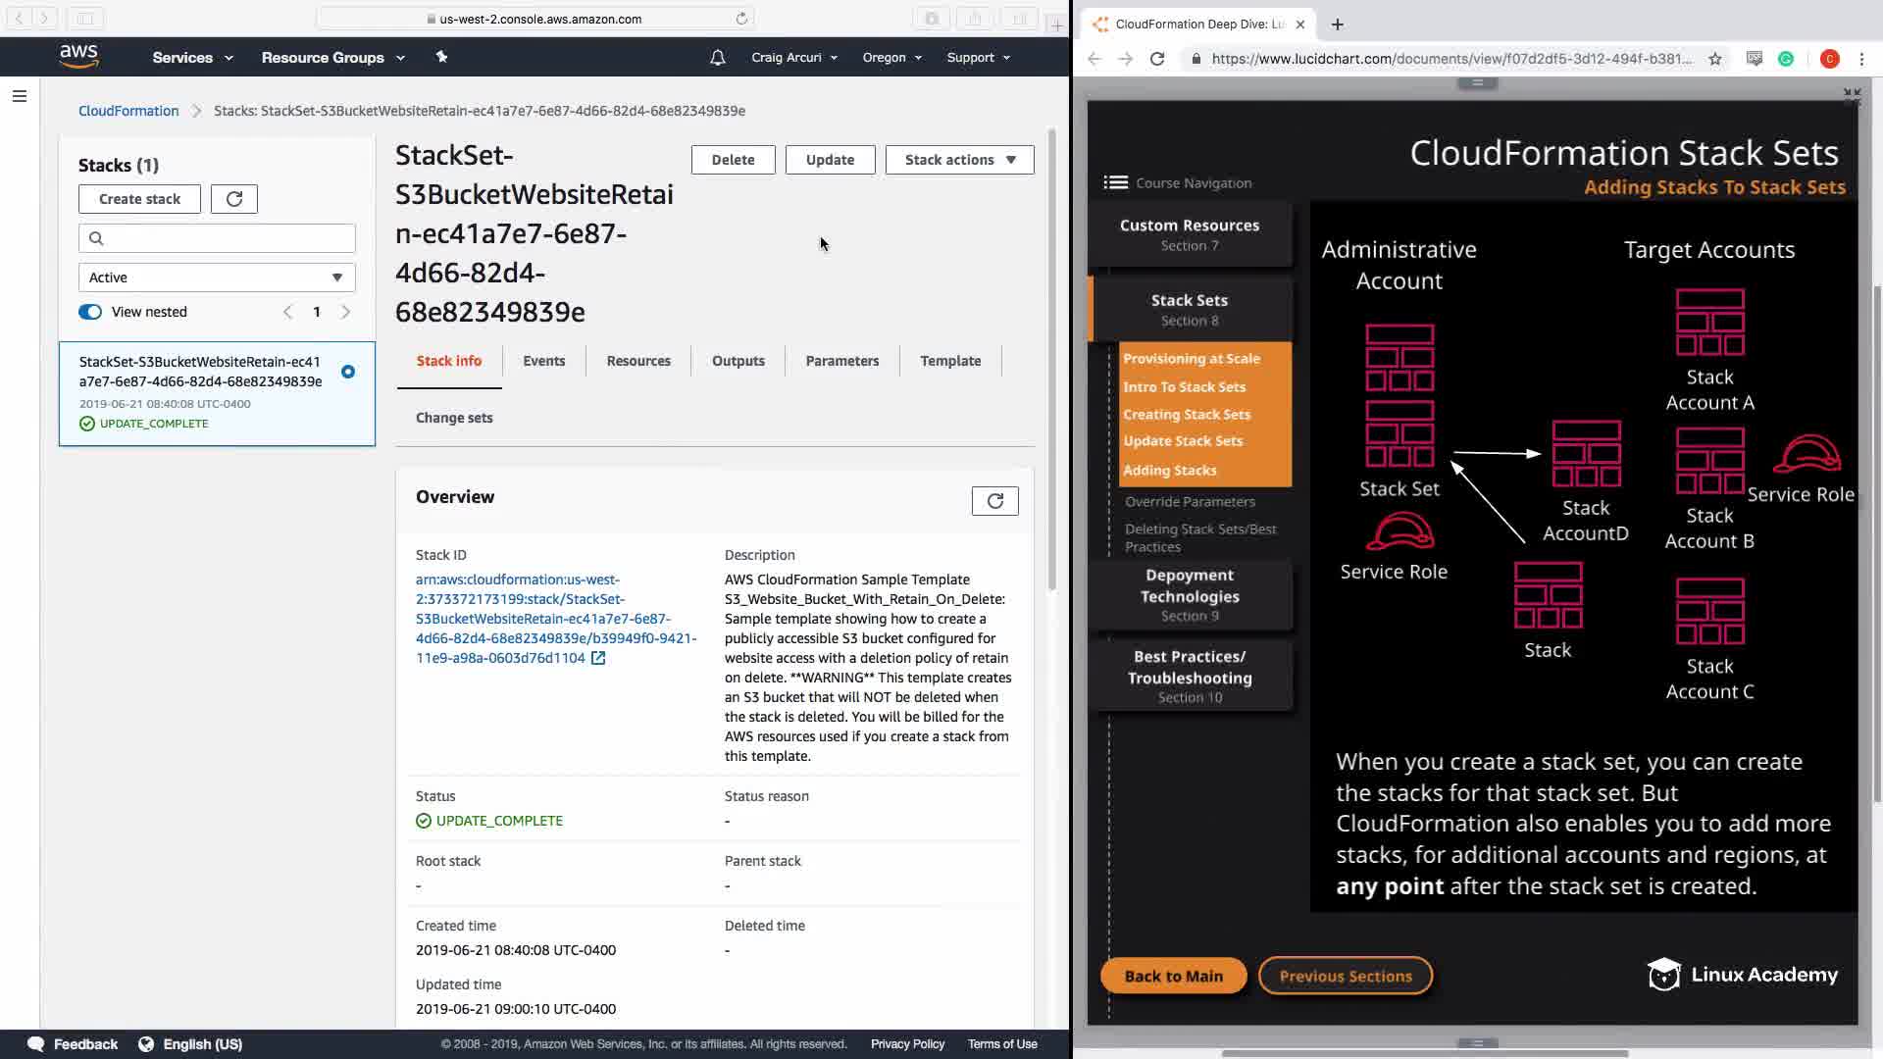Expand the Stack actions dropdown

point(959,160)
